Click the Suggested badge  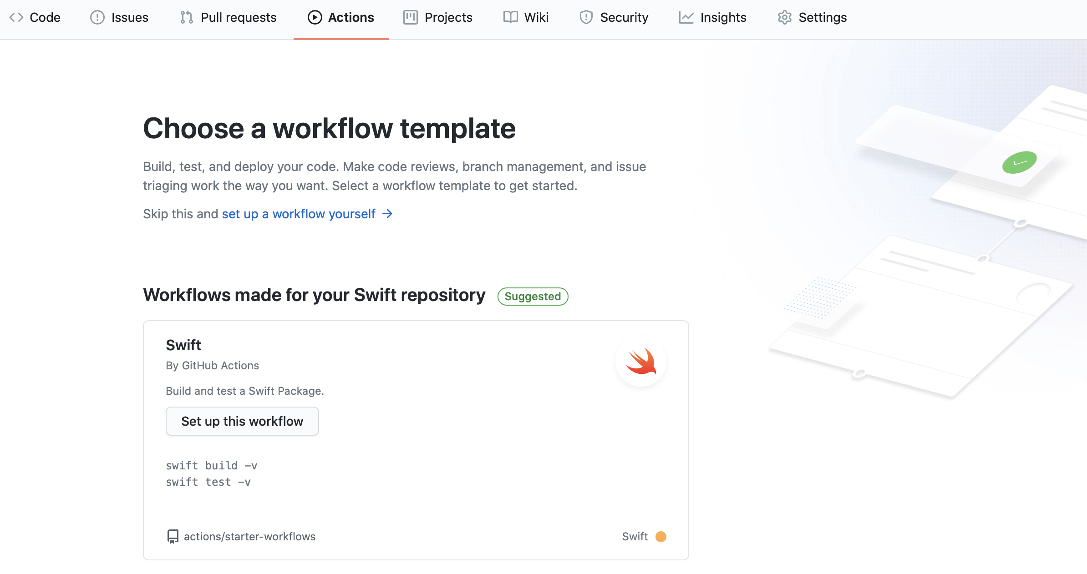tap(533, 297)
